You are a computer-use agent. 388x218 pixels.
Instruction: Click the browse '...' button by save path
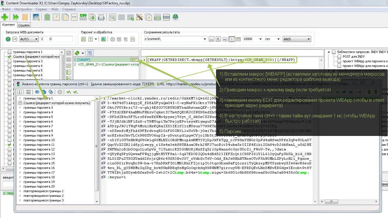click(x=211, y=39)
